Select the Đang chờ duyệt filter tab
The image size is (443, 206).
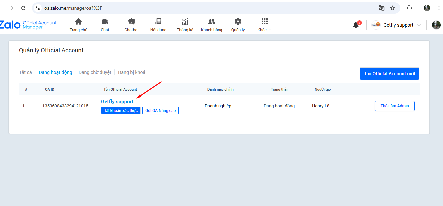pyautogui.click(x=95, y=72)
